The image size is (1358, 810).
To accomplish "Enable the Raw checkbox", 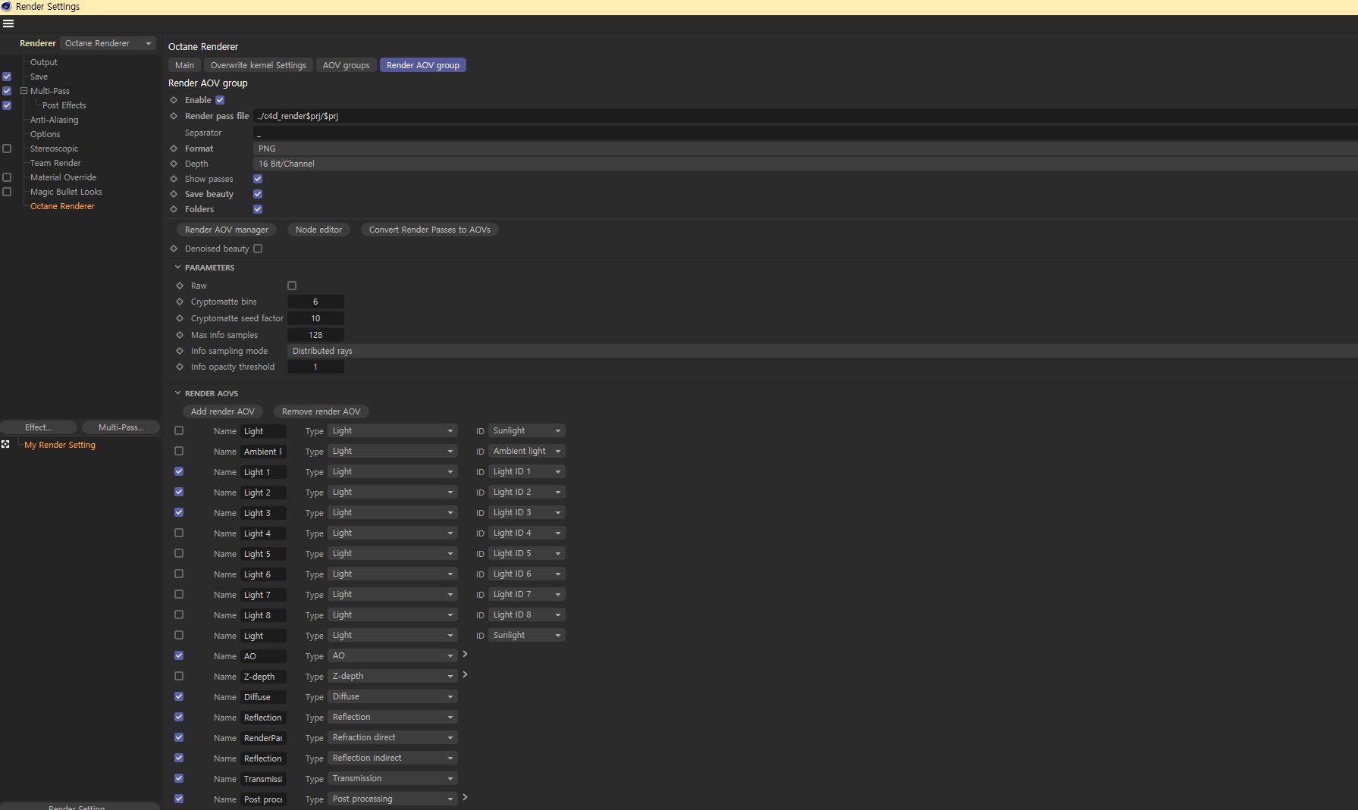I will pyautogui.click(x=292, y=286).
